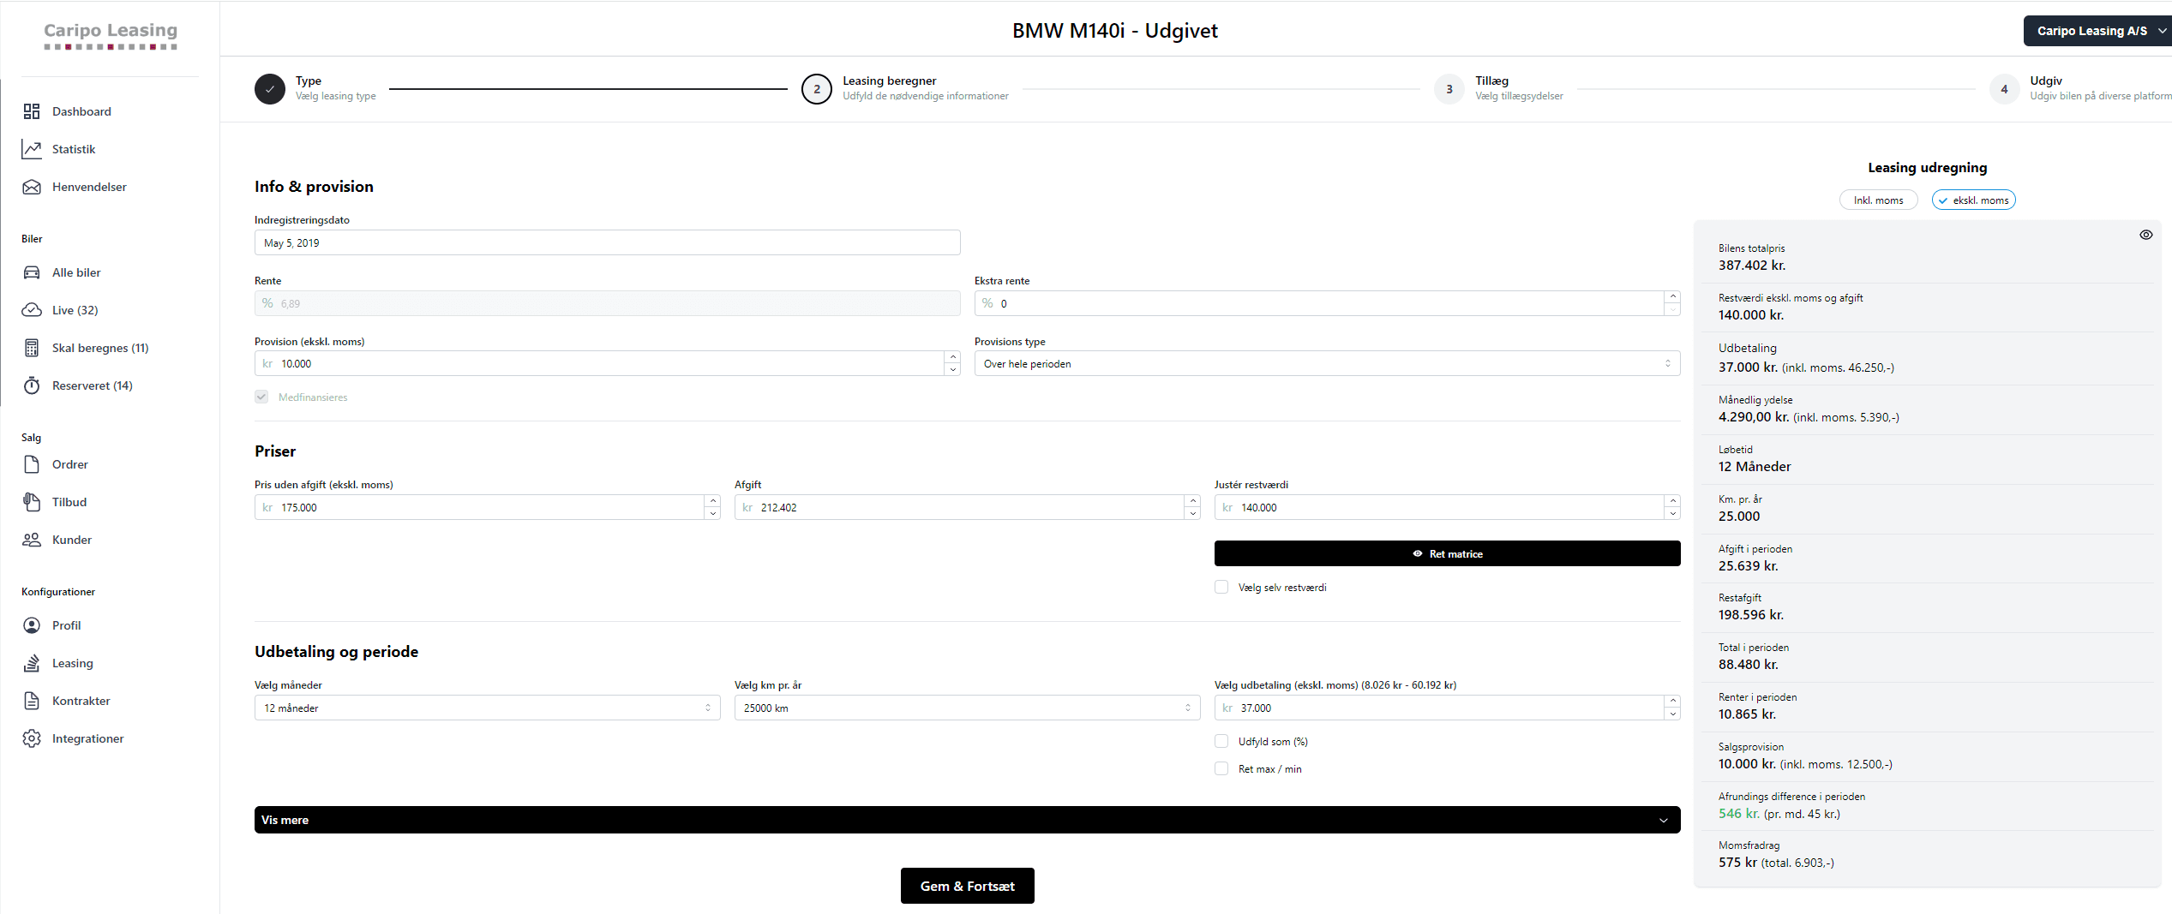Open the Vælg km pr. år dropdown
Screen dimensions: 2172x914
tap(967, 708)
